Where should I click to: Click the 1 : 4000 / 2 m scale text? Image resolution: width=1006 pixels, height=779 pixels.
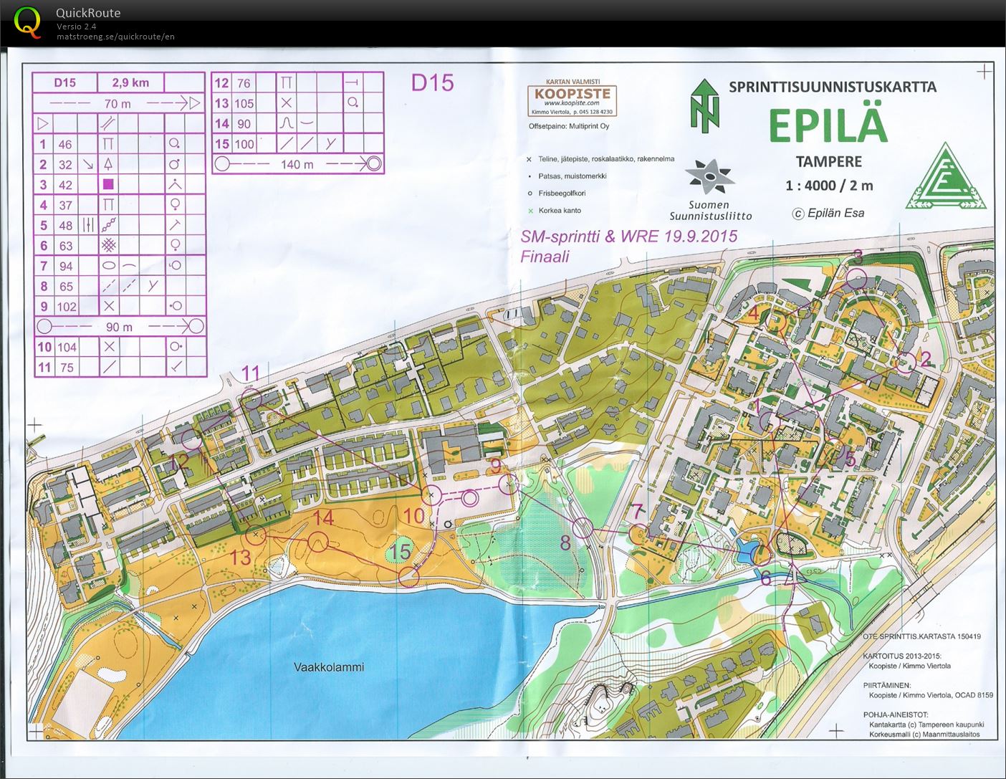828,184
